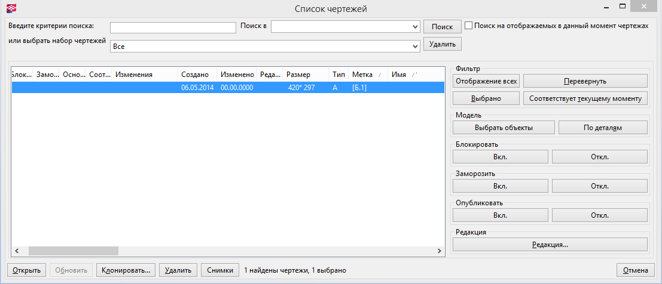Viewport: 662px width, 284px height.
Task: Sort by 'Блок...' column header
Action: click(22, 75)
